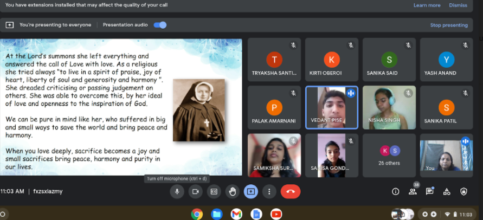Raise your hand
The image size is (483, 220).
click(232, 191)
